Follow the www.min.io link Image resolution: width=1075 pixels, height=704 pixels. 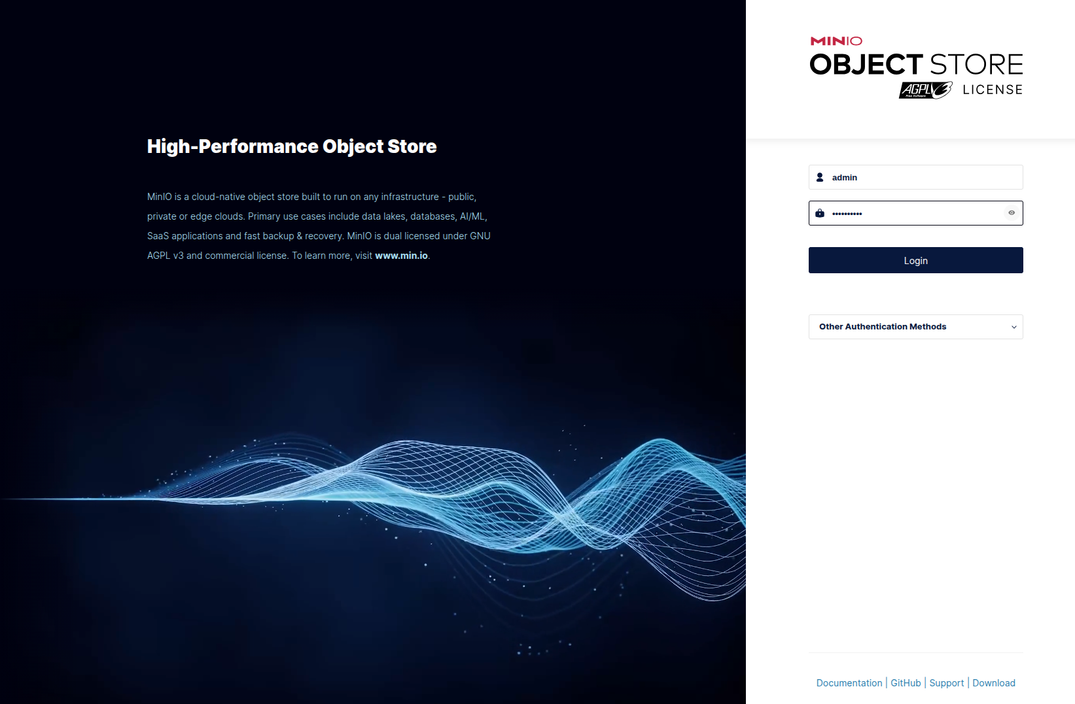(x=401, y=256)
